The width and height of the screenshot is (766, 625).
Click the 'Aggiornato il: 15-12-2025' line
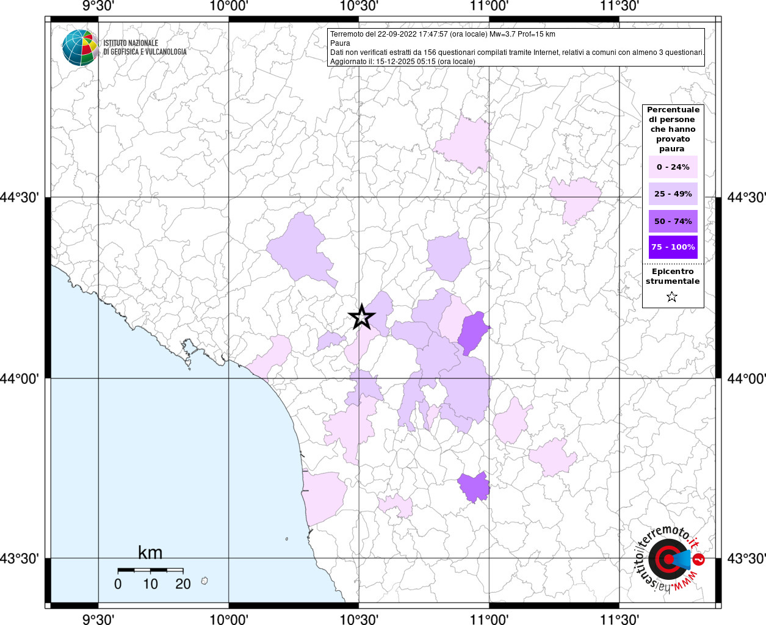402,62
